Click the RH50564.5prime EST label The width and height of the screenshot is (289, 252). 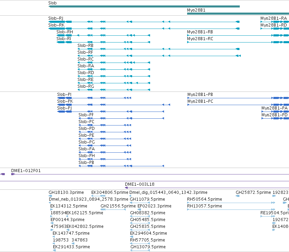(x=204, y=199)
